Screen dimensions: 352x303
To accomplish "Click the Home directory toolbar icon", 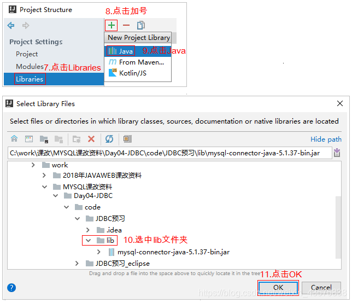I will [x=14, y=139].
